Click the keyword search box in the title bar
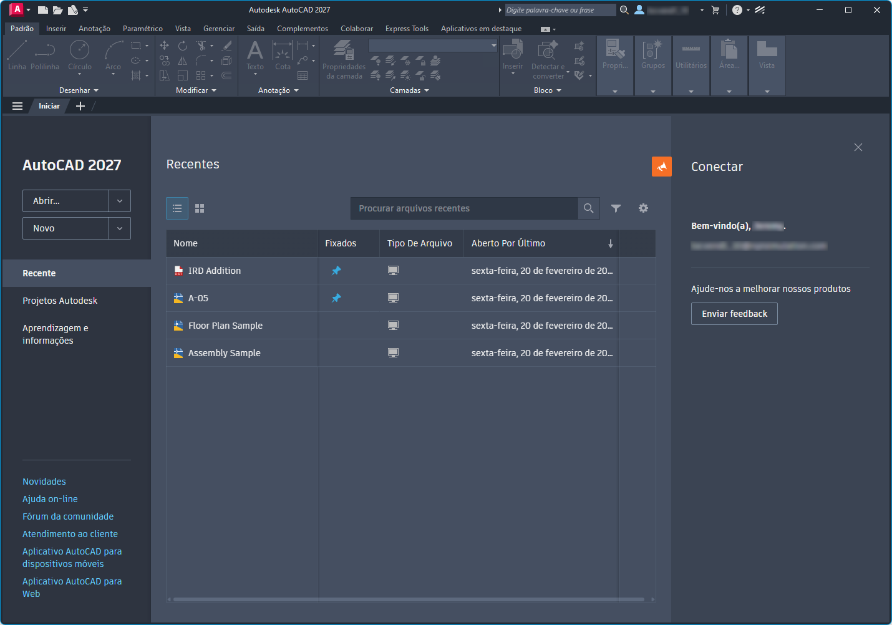Image resolution: width=892 pixels, height=625 pixels. point(560,10)
